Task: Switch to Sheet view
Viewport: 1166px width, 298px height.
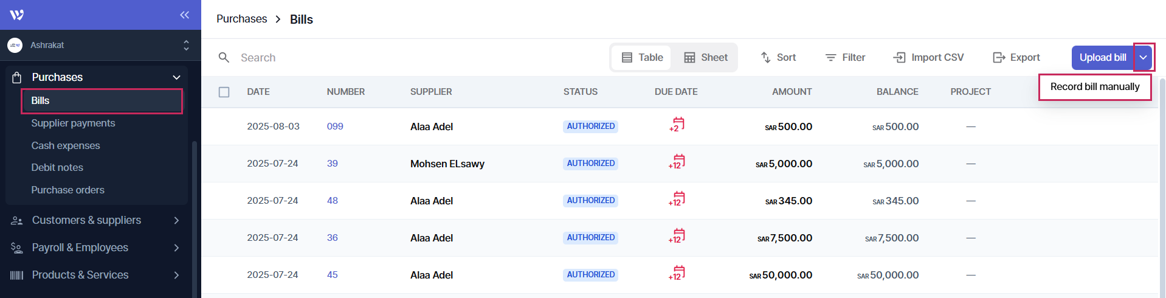Action: (706, 57)
